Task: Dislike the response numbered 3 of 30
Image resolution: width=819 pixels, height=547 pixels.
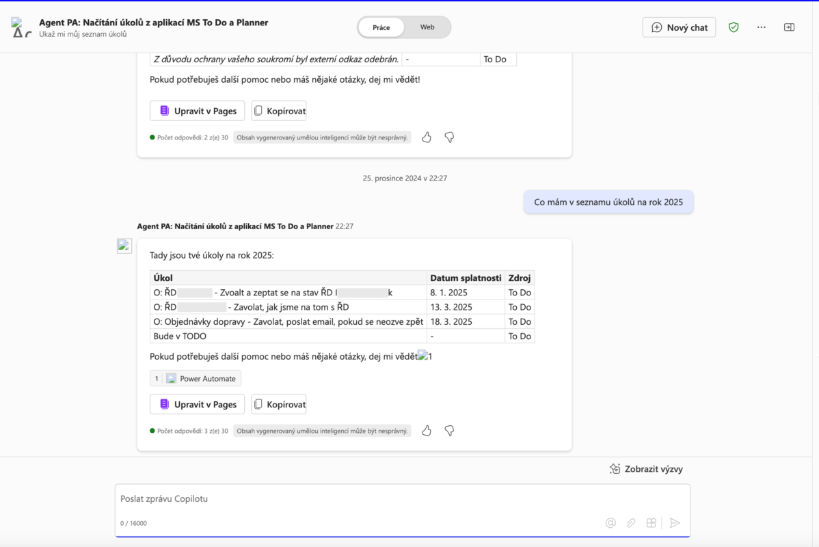Action: [449, 431]
